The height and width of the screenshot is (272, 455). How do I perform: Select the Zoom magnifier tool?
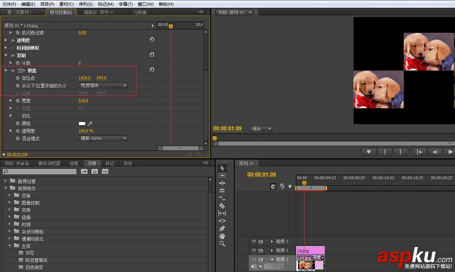pyautogui.click(x=222, y=244)
